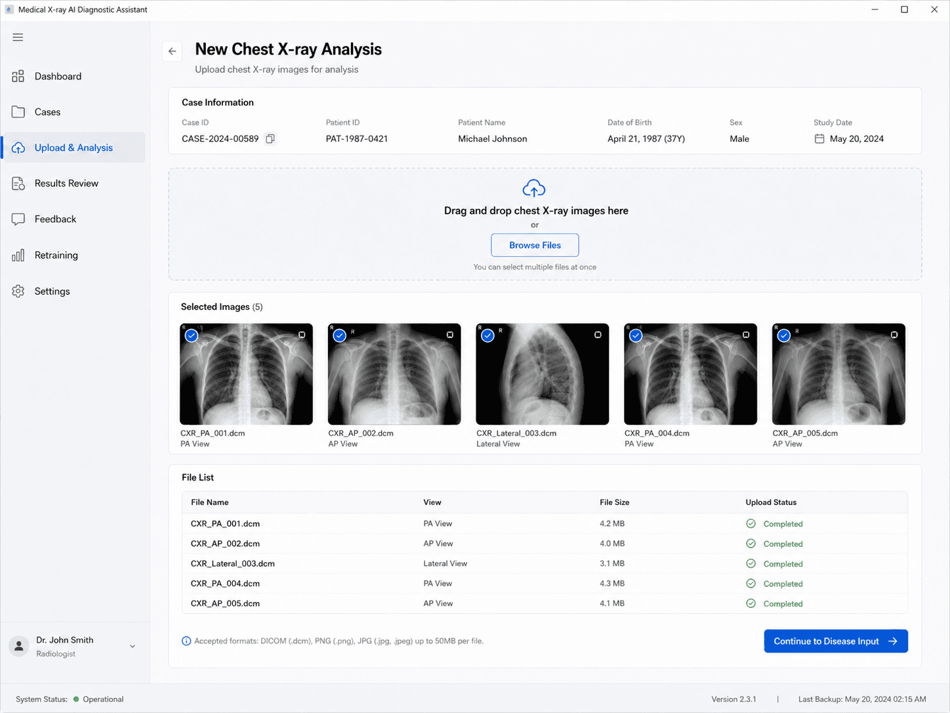The image size is (950, 713).
Task: Go to the Cases section
Action: coord(73,112)
